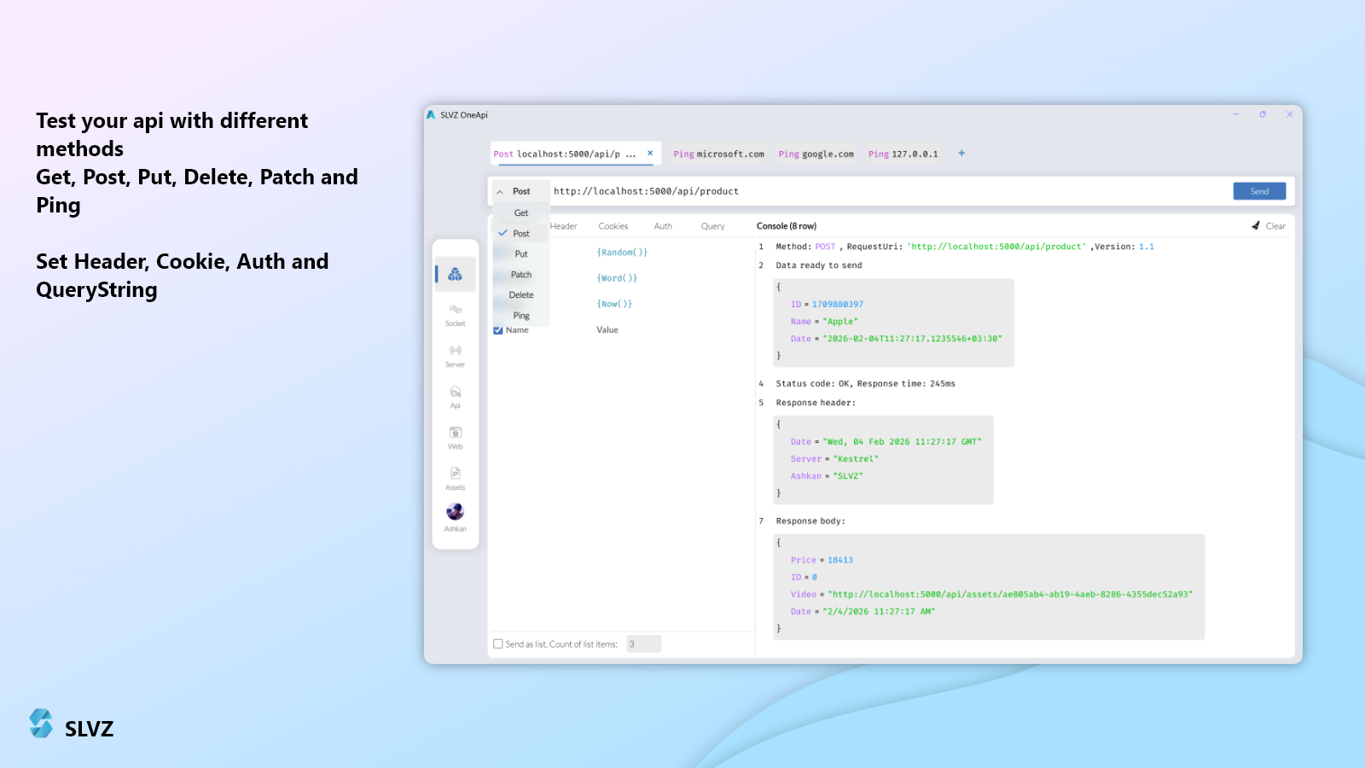Screen dimensions: 1365x768
Task: Open the Socket section in sidebar
Action: [x=456, y=314]
